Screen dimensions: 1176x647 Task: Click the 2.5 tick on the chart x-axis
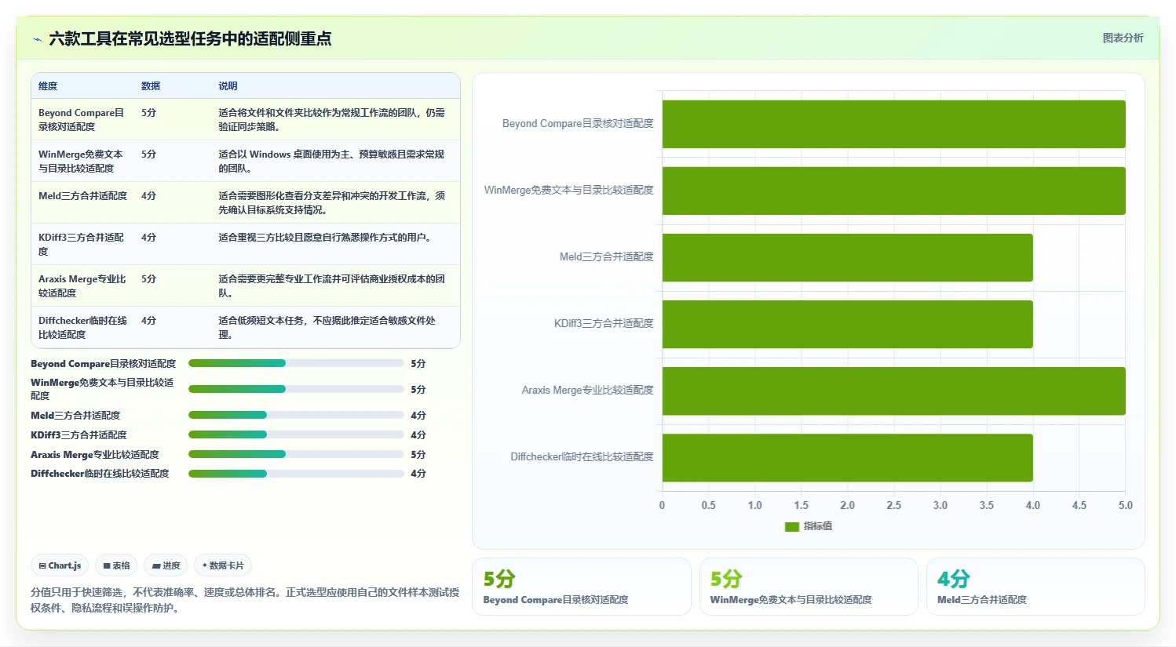(x=893, y=505)
